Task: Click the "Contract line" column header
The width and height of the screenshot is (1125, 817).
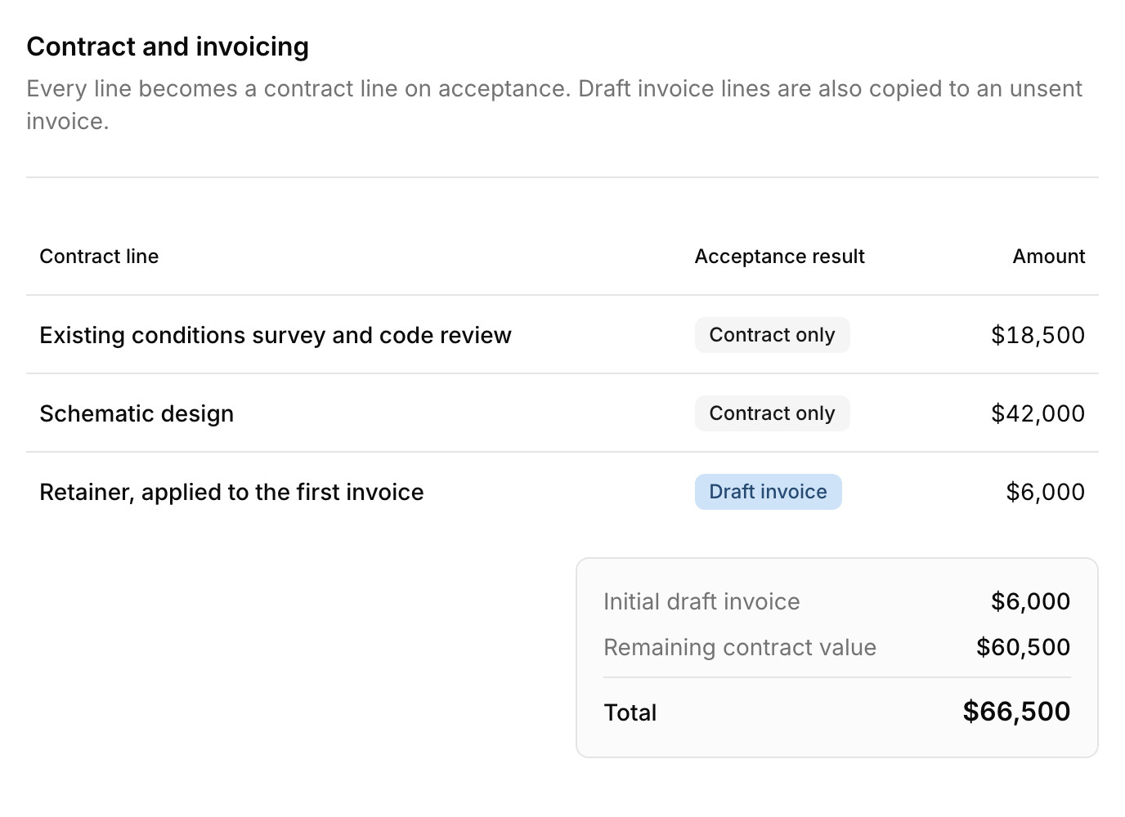Action: click(x=99, y=257)
